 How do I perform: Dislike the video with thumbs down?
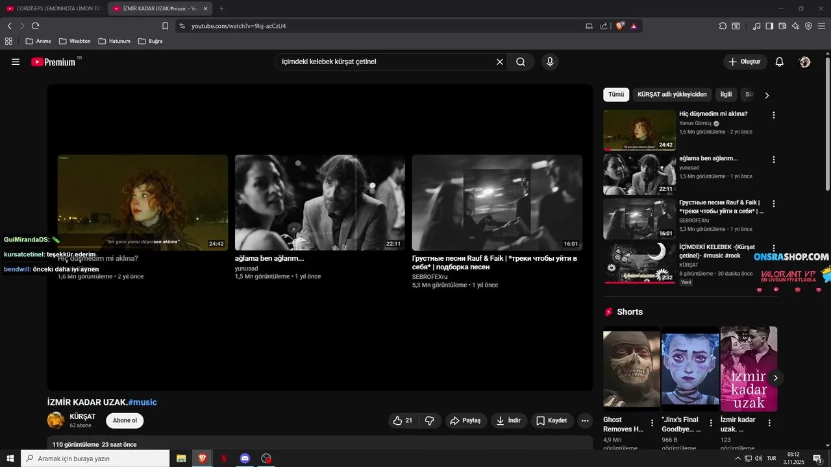point(430,420)
